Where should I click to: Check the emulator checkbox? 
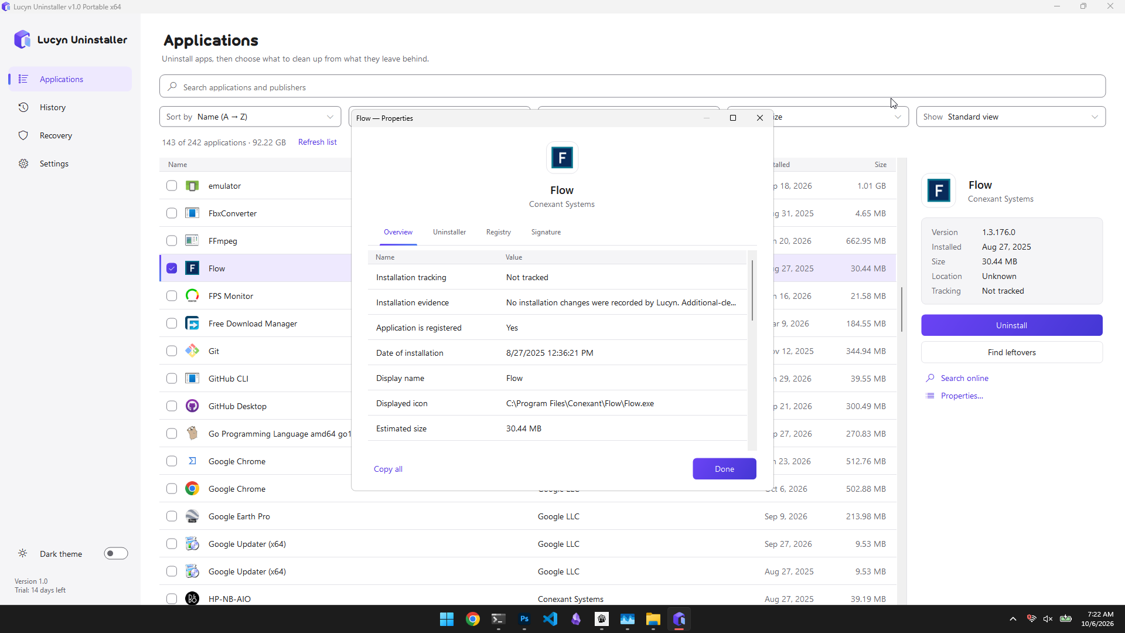172,186
